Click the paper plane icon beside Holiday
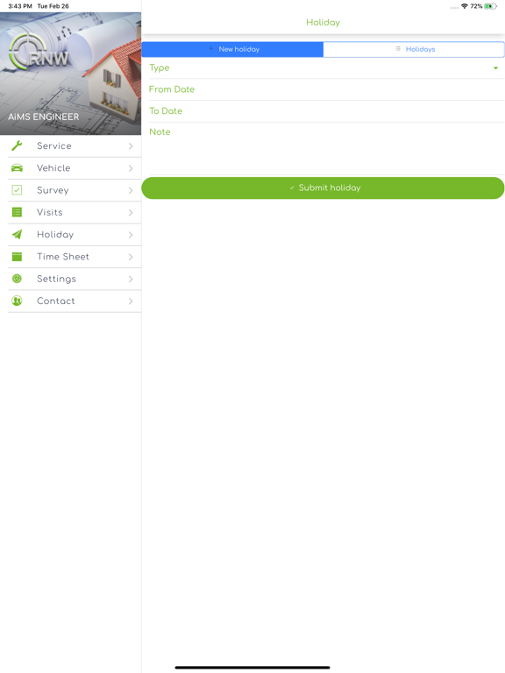 pos(17,234)
